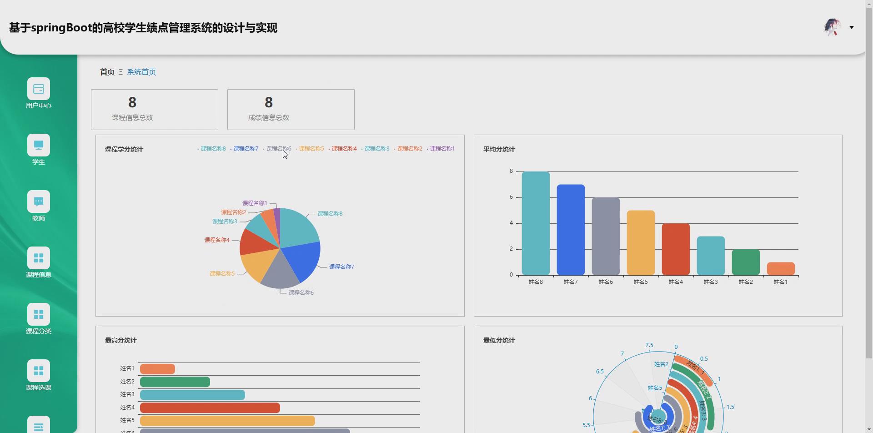Image resolution: width=873 pixels, height=433 pixels.
Task: Click the partially visible bottom sidebar icon
Action: (39, 425)
